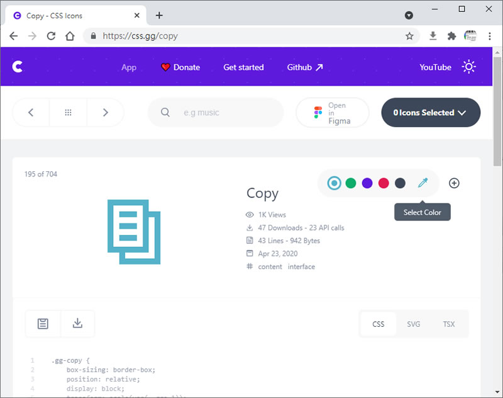Click the 'Copy' heading title

pyautogui.click(x=262, y=194)
